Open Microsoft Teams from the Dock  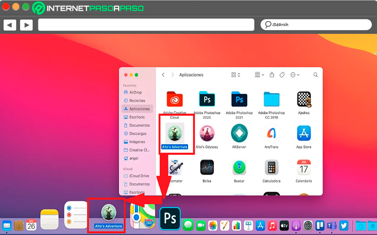coord(332,226)
